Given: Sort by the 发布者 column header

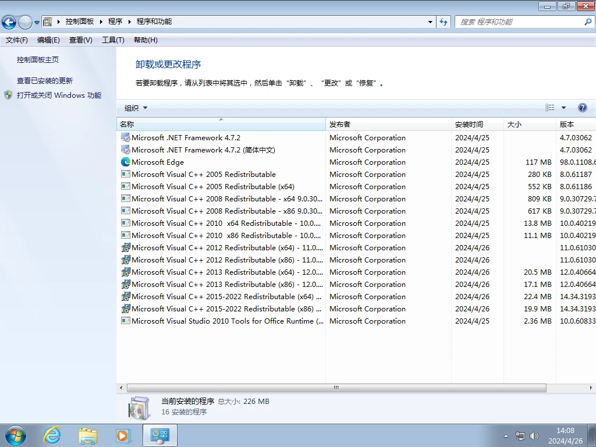Looking at the screenshot, I should 388,125.
